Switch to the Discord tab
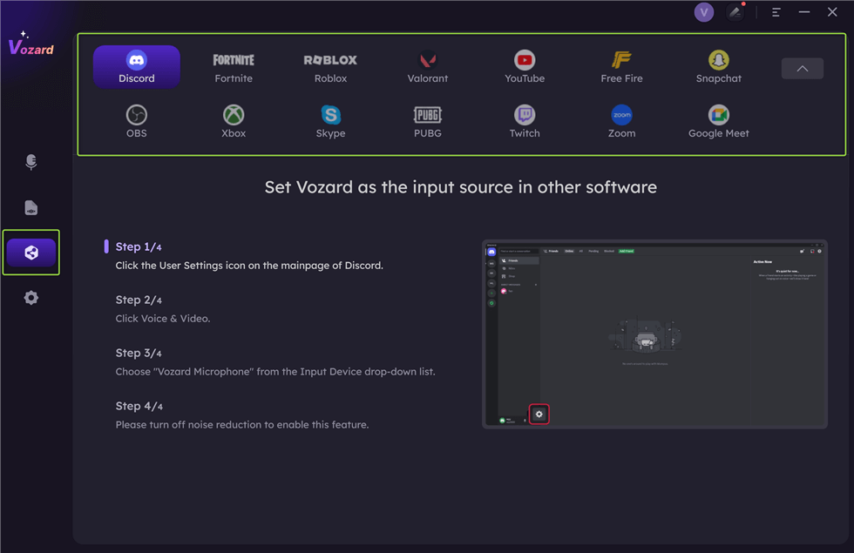 (x=137, y=67)
